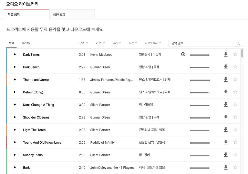The width and height of the screenshot is (248, 174).
Task: Open the 저작자 표시 attribution dropdown
Action: click(153, 43)
